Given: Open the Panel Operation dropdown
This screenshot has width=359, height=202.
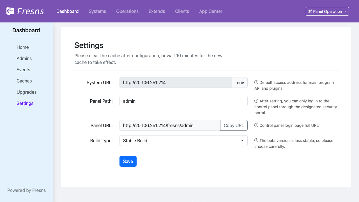Looking at the screenshot, I should tap(327, 11).
